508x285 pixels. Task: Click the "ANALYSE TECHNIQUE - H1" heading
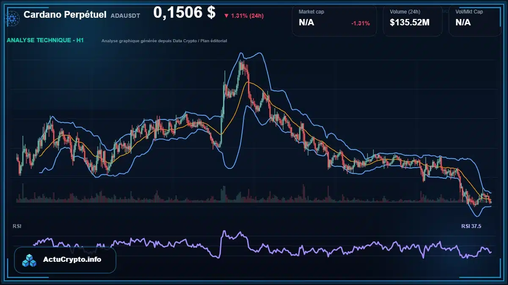(45, 40)
